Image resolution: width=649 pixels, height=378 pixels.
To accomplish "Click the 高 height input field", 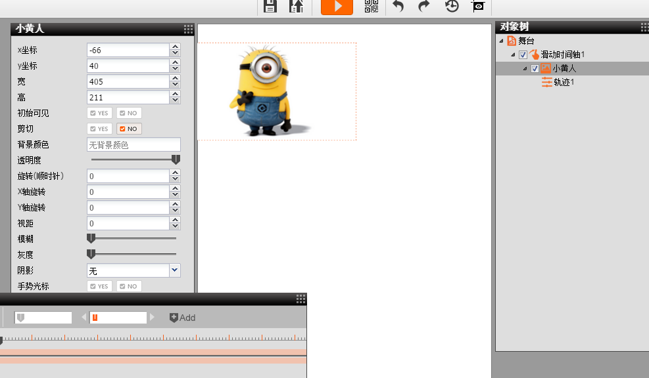I will tap(128, 97).
